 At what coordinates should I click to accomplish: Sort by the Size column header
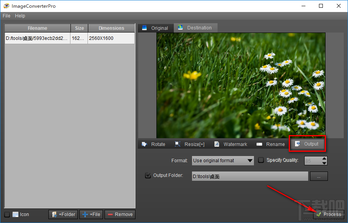coord(79,28)
